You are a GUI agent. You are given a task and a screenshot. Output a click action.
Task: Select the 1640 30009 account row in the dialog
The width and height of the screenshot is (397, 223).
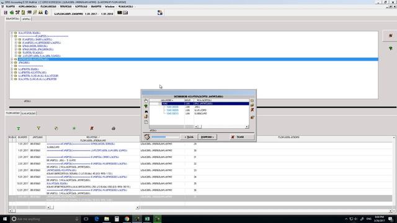pos(199,110)
